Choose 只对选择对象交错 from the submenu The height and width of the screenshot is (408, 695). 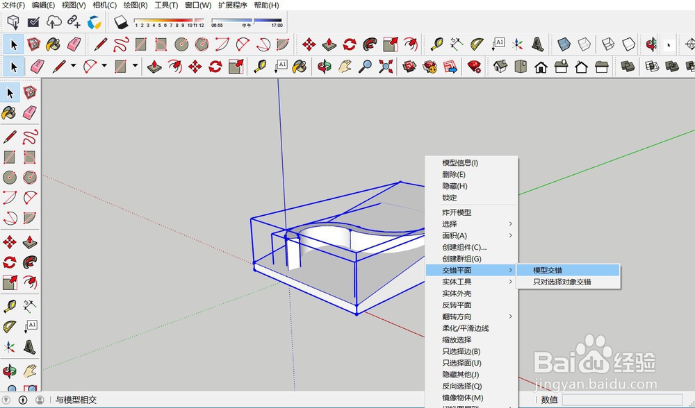pyautogui.click(x=569, y=282)
